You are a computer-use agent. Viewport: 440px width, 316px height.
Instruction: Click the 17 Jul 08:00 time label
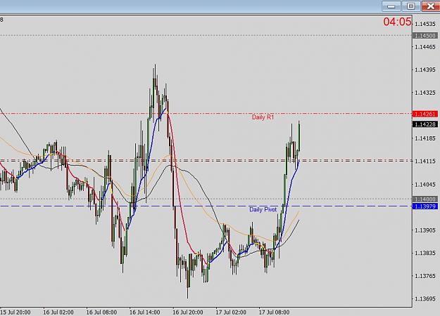point(274,312)
